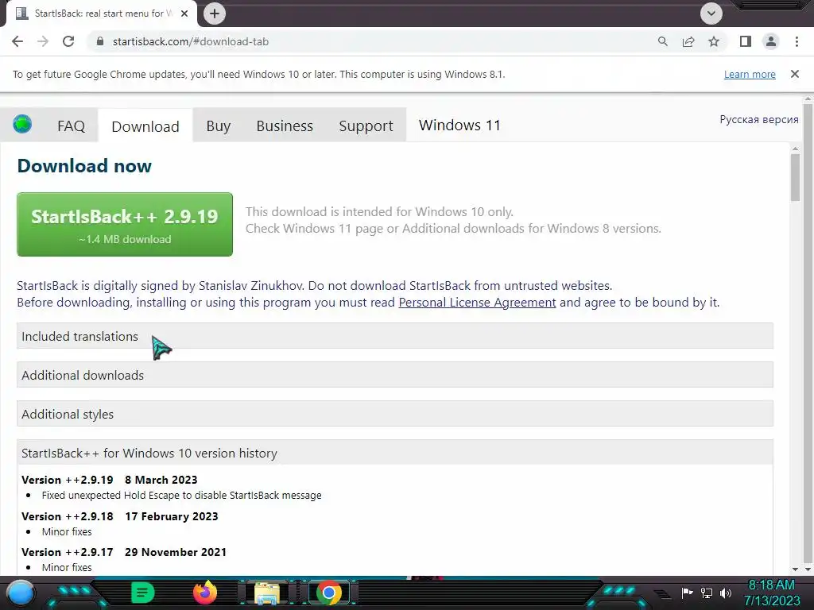Click the 'Fixed unexpected Hold Escape' changelog line
This screenshot has width=814, height=610.
click(182, 496)
